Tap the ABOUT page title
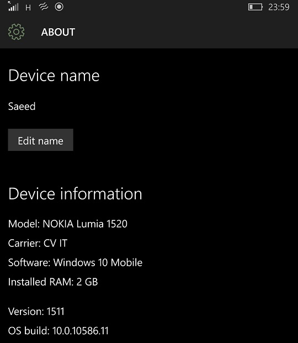This screenshot has width=298, height=343. 58,32
